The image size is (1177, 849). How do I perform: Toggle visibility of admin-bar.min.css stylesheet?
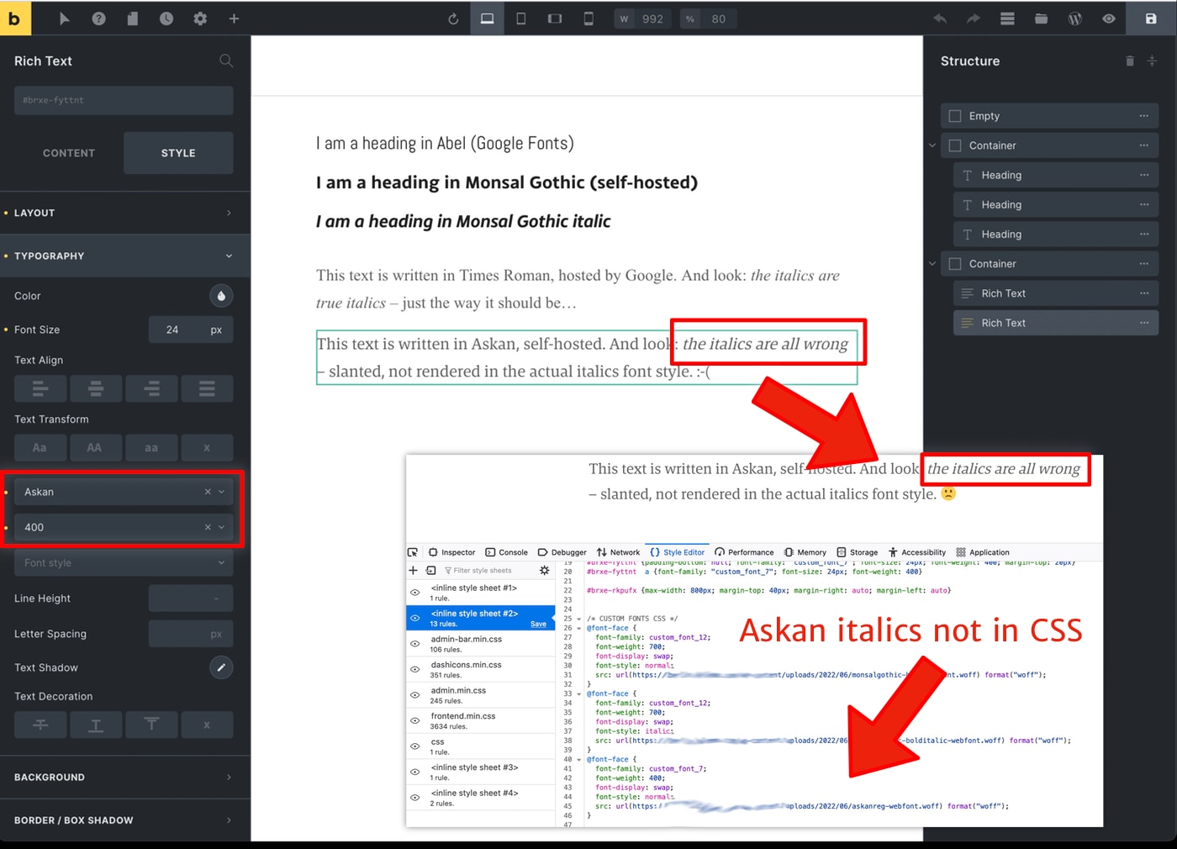pyautogui.click(x=415, y=644)
